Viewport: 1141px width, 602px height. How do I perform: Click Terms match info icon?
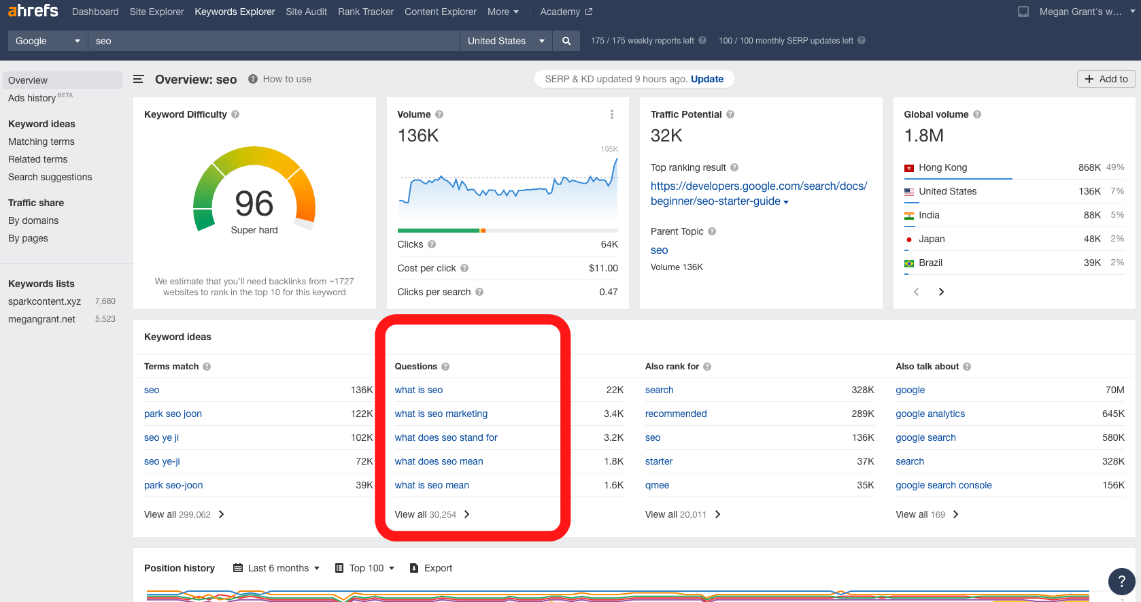click(x=207, y=367)
